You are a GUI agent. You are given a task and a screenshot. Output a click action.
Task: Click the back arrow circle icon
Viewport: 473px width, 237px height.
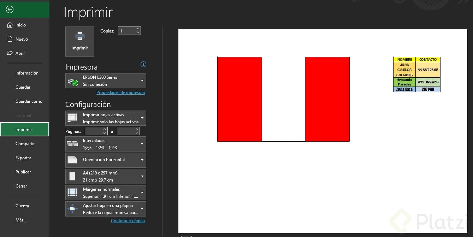(x=10, y=10)
